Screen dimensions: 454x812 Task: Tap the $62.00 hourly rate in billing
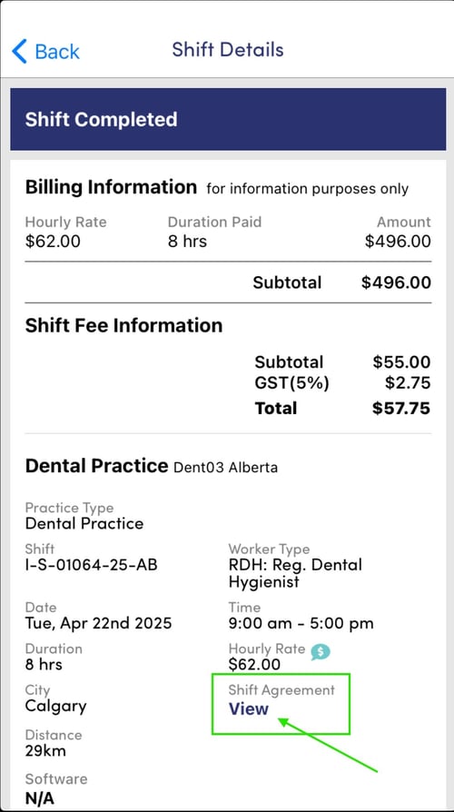(x=53, y=242)
